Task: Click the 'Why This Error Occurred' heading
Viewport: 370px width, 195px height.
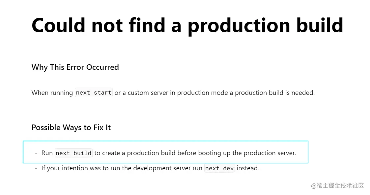Action: coord(75,68)
